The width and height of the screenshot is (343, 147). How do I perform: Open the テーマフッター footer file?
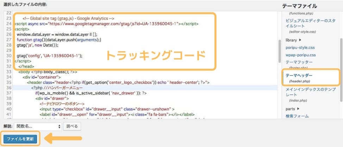299,62
